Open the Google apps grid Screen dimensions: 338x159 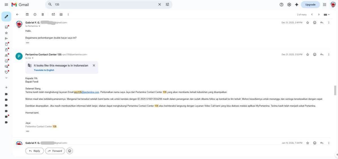324,4
